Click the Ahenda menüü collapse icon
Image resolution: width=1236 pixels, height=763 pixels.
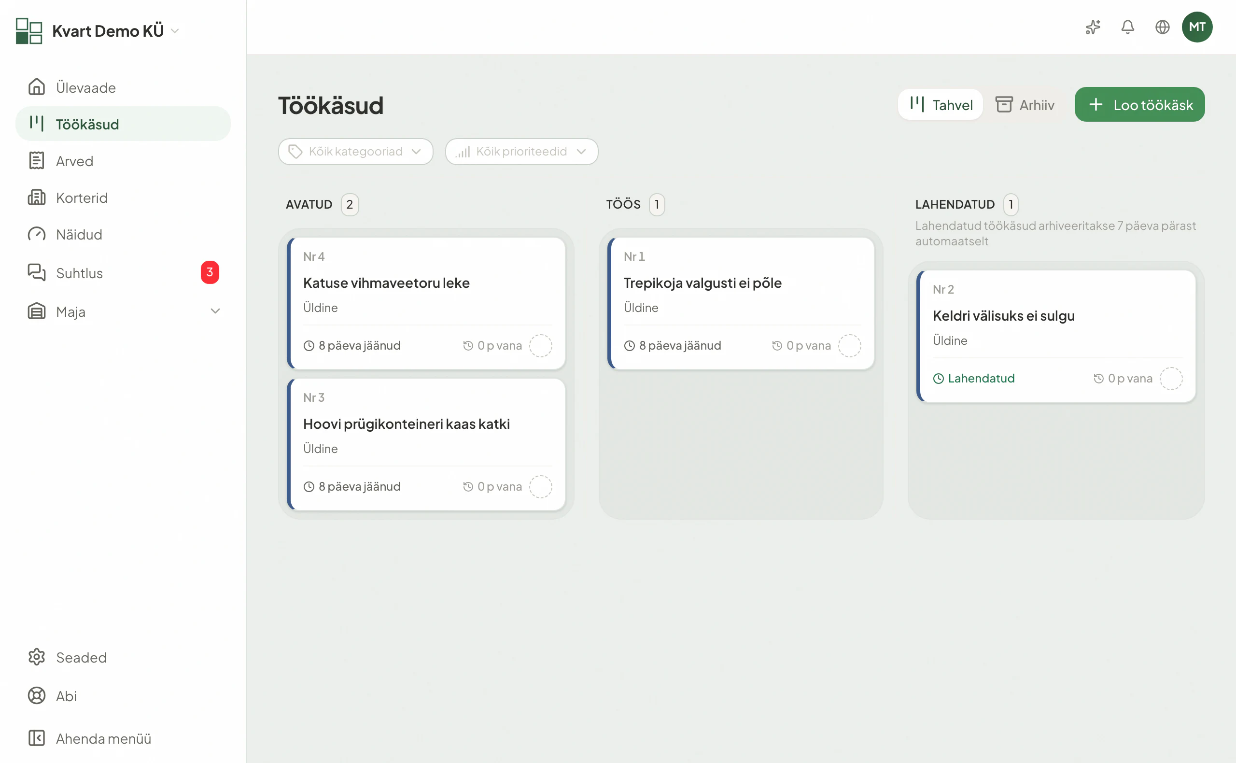click(x=36, y=738)
